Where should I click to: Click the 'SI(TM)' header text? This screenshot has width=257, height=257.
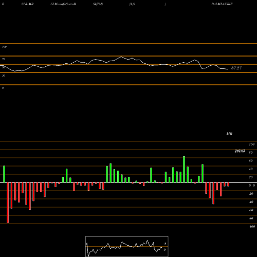98,4
